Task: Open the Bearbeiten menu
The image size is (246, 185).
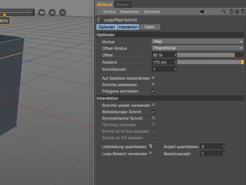Action: coord(130,12)
